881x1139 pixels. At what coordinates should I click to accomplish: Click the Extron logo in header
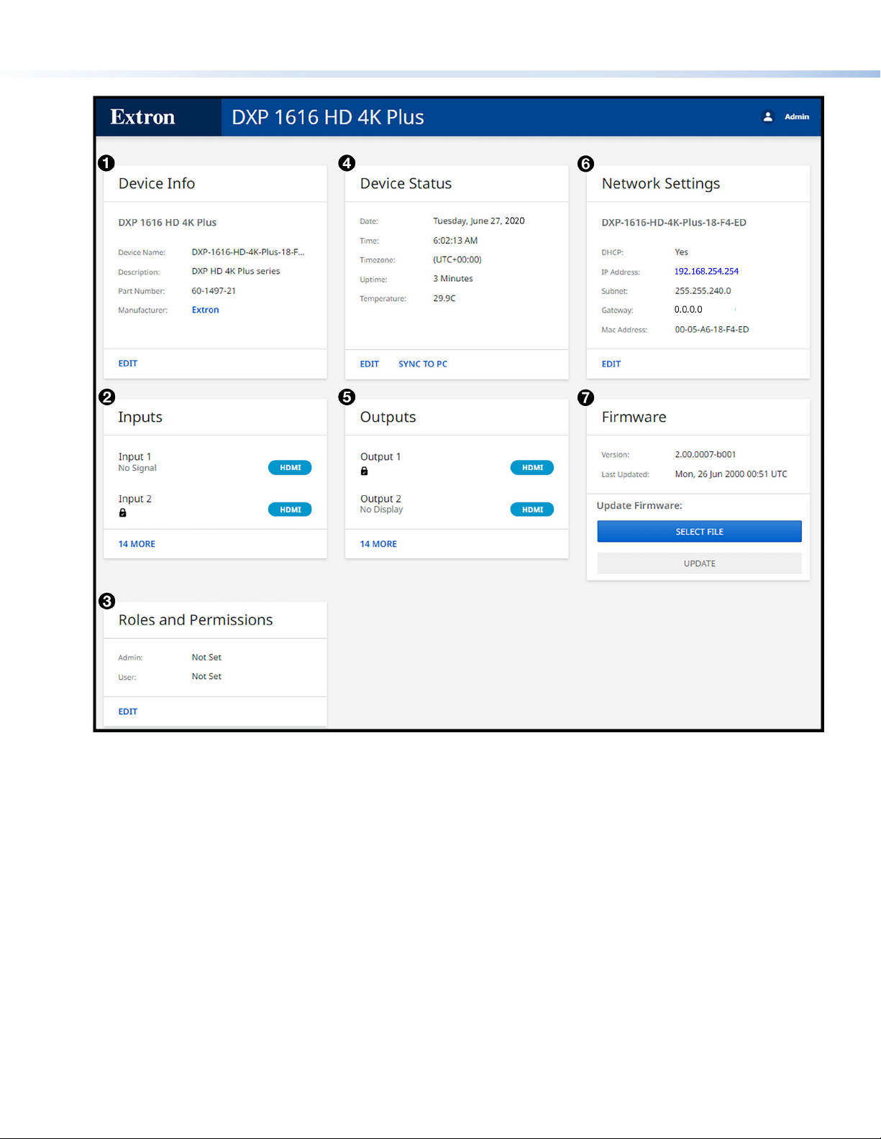click(x=142, y=117)
